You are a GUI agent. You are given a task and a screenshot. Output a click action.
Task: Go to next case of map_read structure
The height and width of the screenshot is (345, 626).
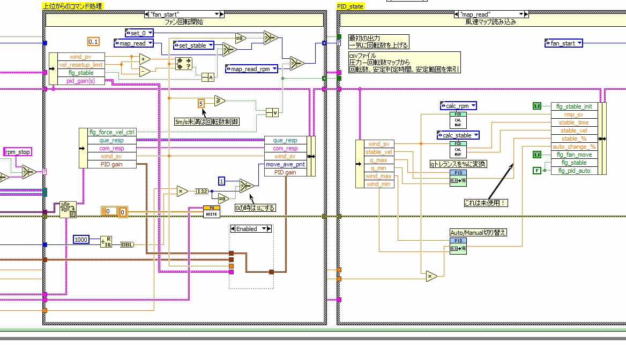tap(527, 14)
